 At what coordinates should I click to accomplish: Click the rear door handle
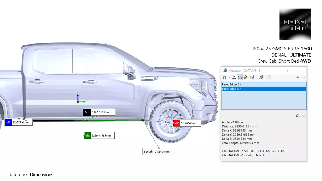36,81
